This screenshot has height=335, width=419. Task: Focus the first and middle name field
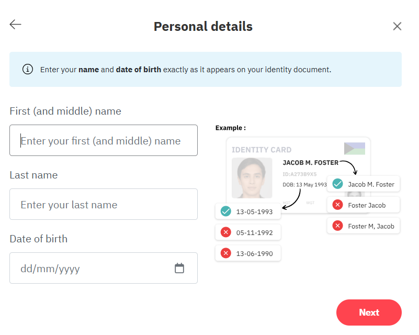tap(104, 140)
